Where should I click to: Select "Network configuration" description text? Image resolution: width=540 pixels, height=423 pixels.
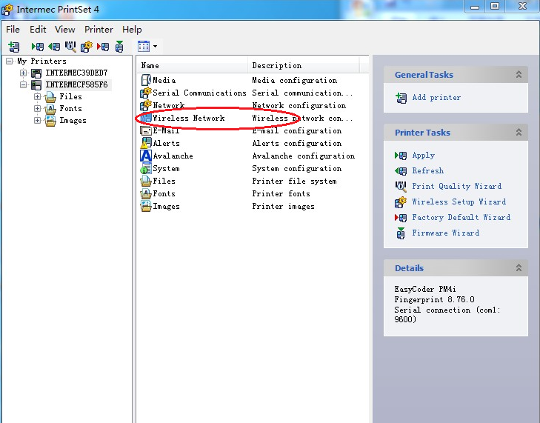[x=299, y=106]
